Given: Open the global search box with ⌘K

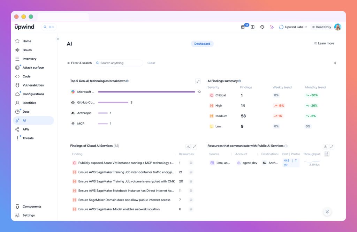Looking at the screenshot, I should (49, 27).
